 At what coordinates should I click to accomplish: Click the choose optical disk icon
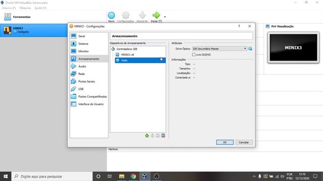250,49
